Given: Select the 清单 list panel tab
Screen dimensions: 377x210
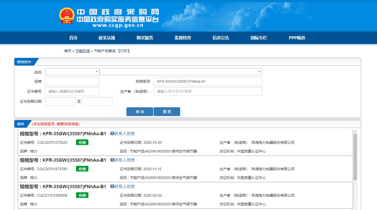Looking at the screenshot, I should pos(21,124).
